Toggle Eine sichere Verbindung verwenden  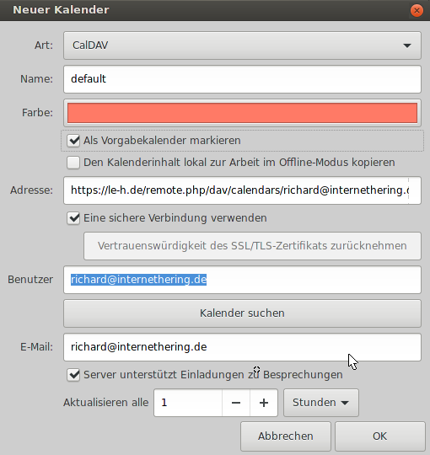coord(73,218)
